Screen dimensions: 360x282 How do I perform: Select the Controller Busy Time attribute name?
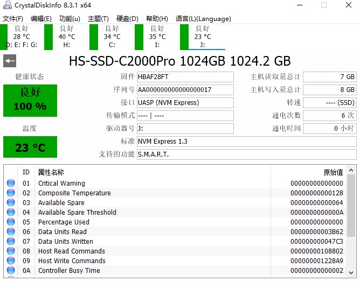[x=69, y=271]
